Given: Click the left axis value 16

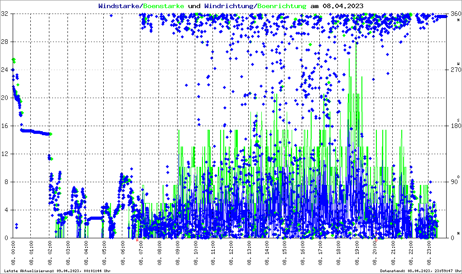Looking at the screenshot, I should [x=5, y=126].
